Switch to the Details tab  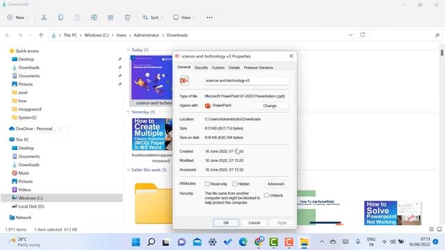point(234,67)
